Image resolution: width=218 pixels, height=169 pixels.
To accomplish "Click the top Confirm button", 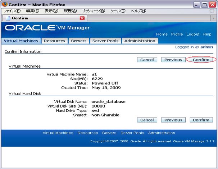I will (x=201, y=60).
